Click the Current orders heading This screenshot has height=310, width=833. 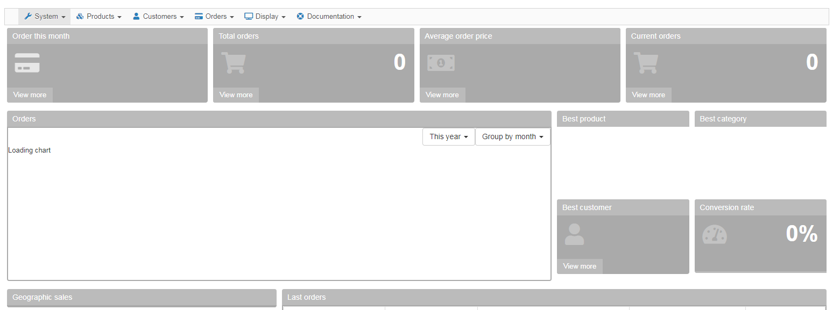(x=655, y=36)
